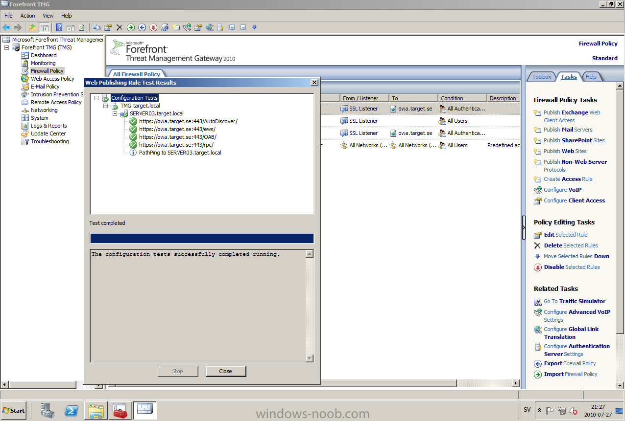The width and height of the screenshot is (625, 421).
Task: Open the View menu
Action: click(48, 16)
